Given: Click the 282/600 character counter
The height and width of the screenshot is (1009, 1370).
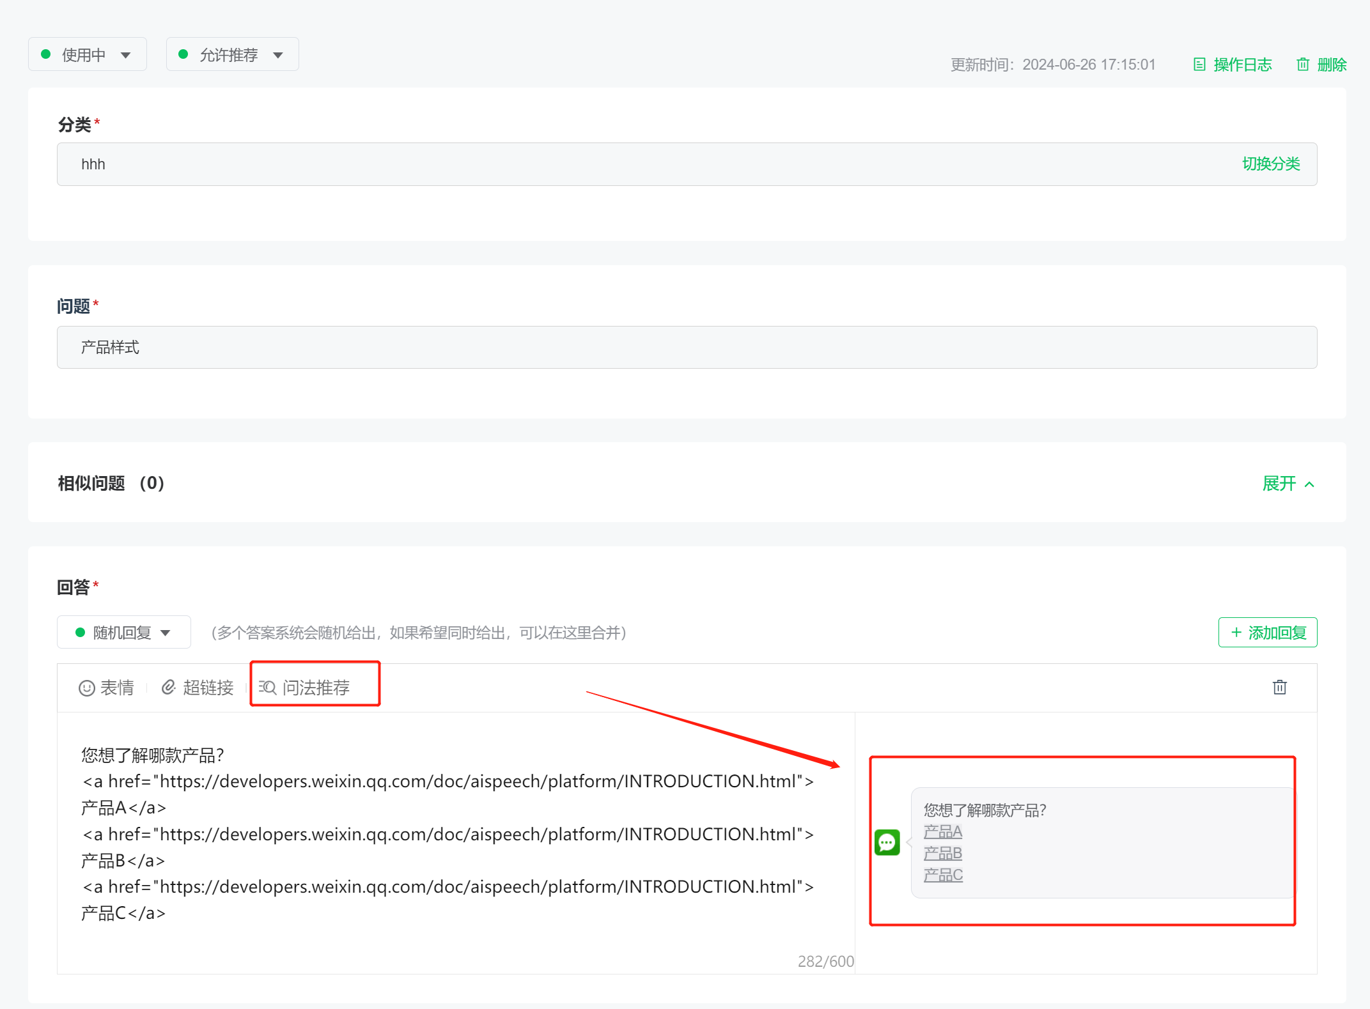Looking at the screenshot, I should tap(825, 961).
